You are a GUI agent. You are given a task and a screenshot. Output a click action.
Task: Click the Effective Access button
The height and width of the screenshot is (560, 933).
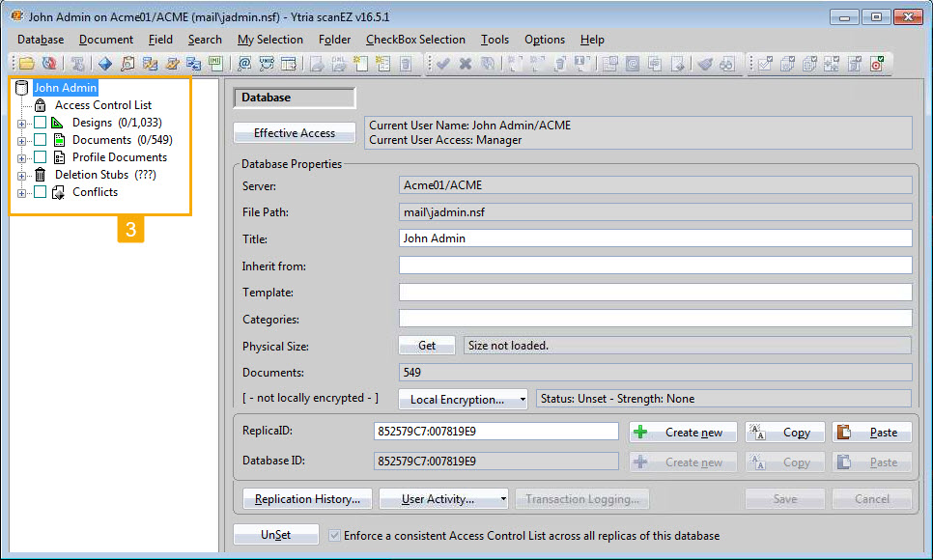[294, 132]
